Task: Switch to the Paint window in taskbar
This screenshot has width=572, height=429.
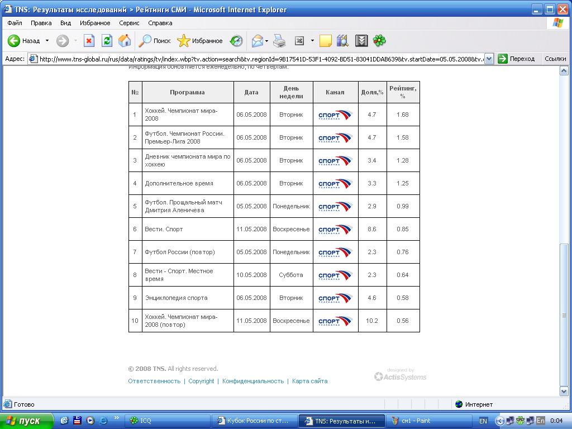Action: pos(413,421)
